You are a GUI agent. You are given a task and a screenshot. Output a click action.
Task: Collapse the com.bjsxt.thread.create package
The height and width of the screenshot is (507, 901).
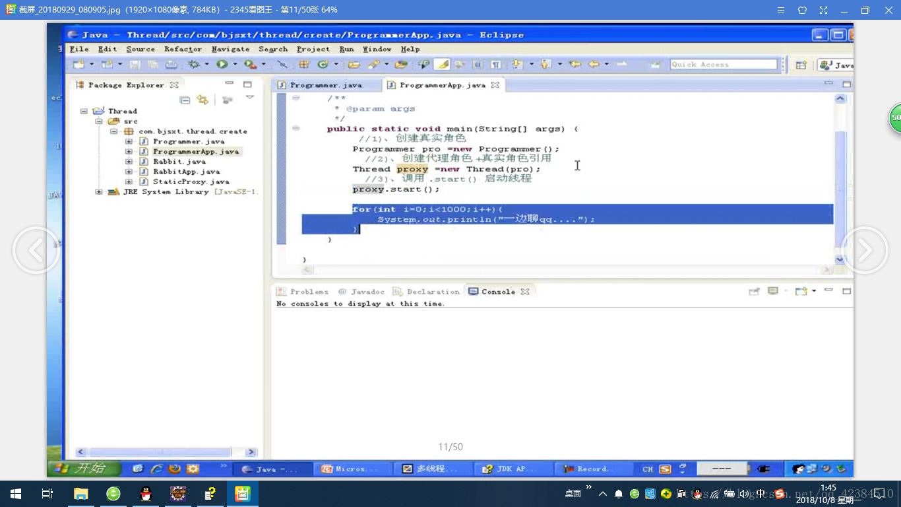point(113,131)
